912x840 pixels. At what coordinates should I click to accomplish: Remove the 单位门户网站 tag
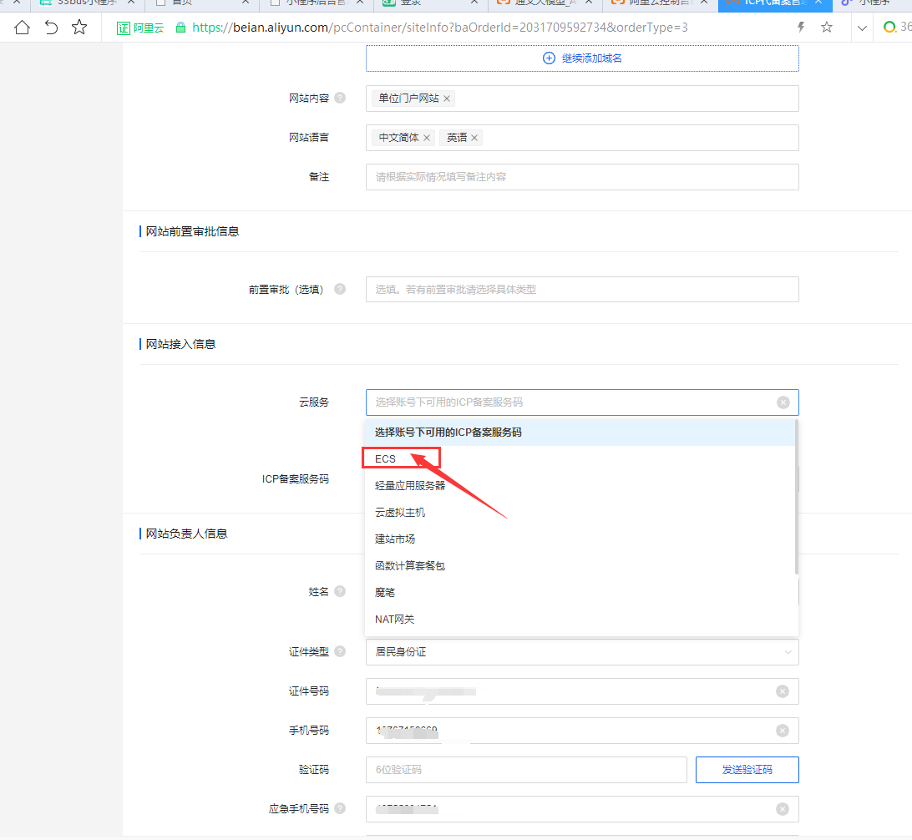(x=447, y=99)
